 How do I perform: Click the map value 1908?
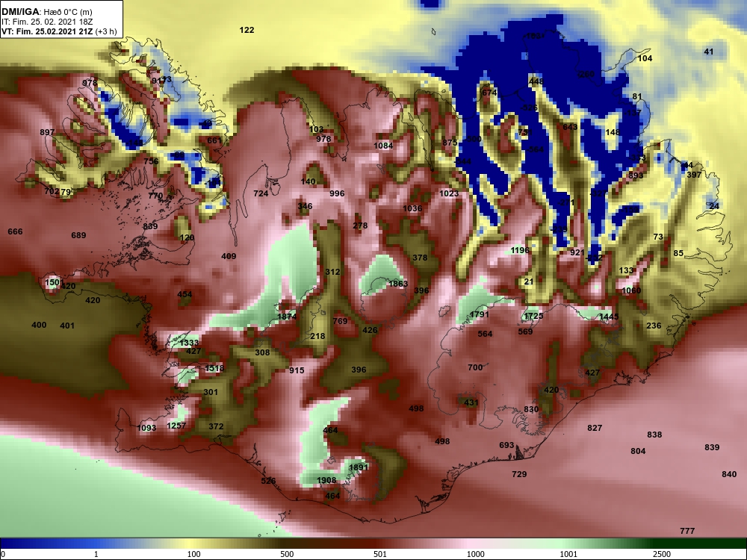[327, 480]
